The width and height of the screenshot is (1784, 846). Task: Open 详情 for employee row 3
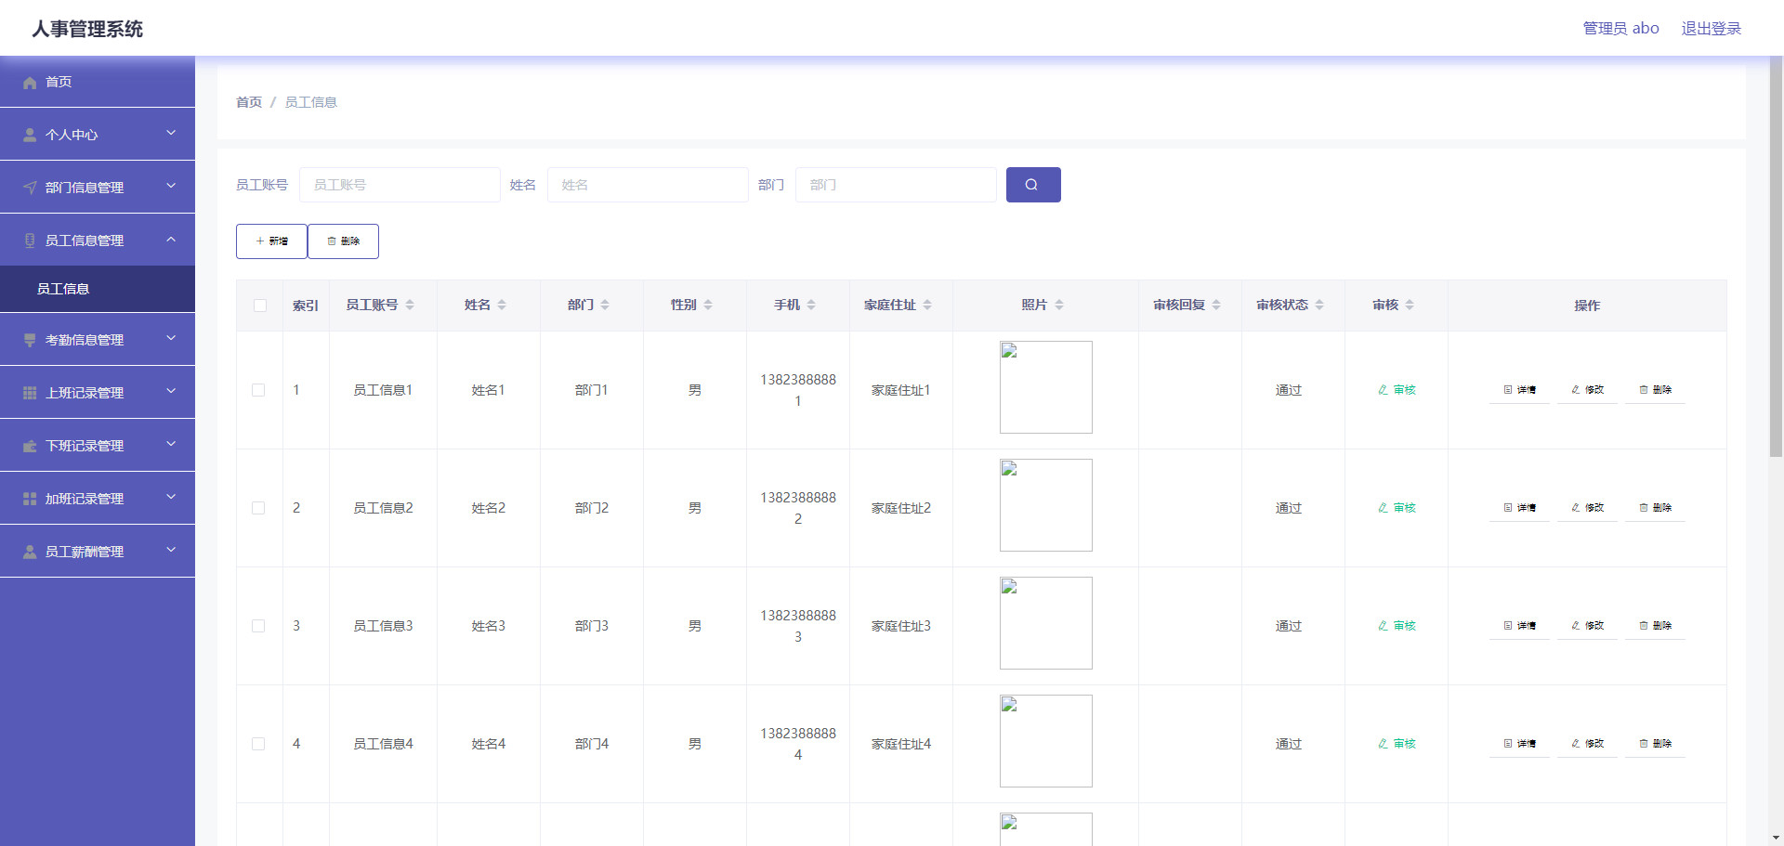[x=1519, y=626]
